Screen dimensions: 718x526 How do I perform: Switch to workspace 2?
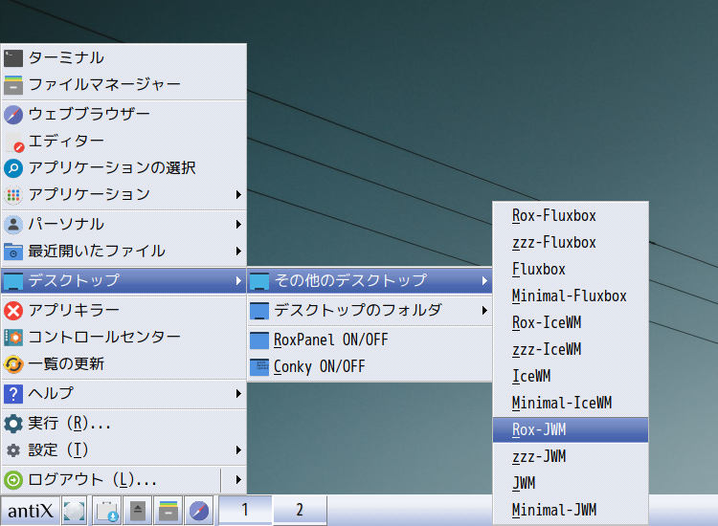click(x=300, y=510)
